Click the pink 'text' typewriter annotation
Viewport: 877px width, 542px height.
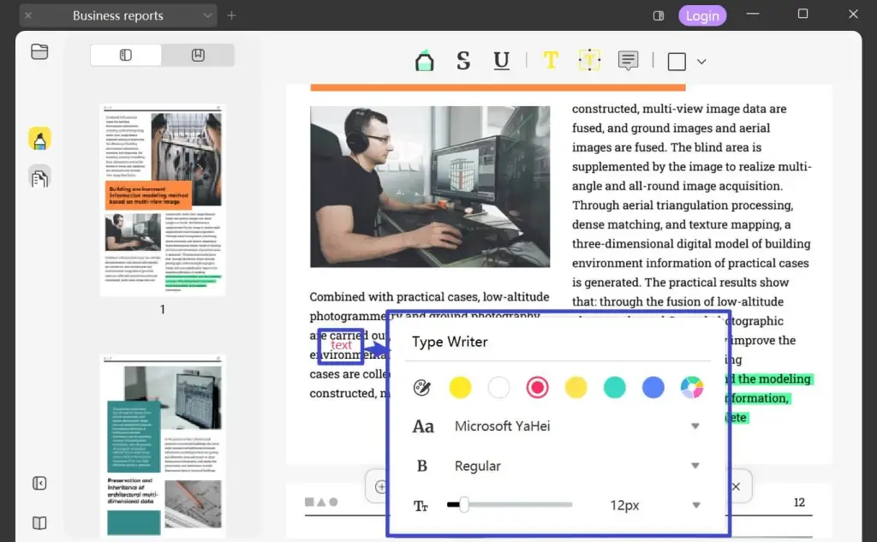coord(341,346)
